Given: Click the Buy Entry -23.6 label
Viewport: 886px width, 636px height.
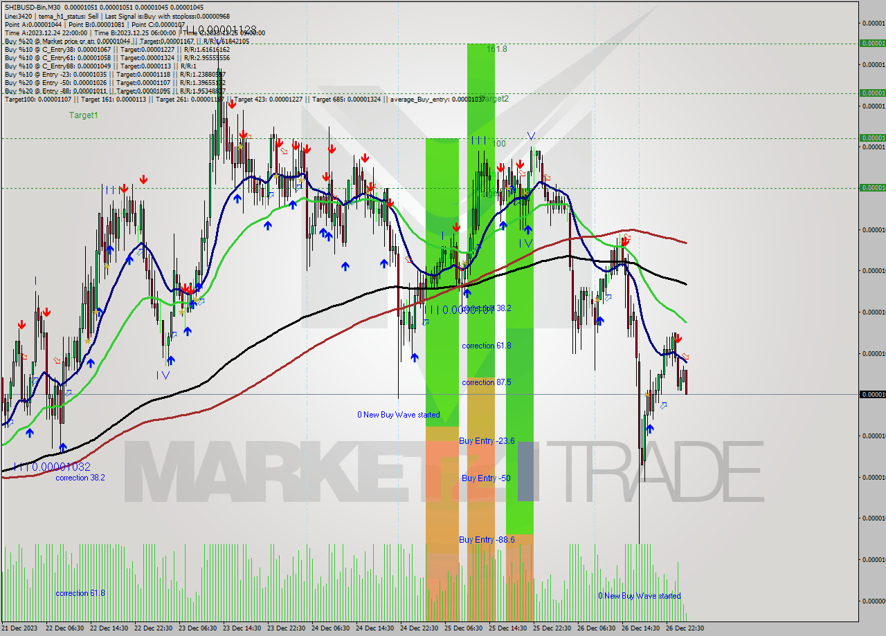Looking at the screenshot, I should tap(487, 440).
